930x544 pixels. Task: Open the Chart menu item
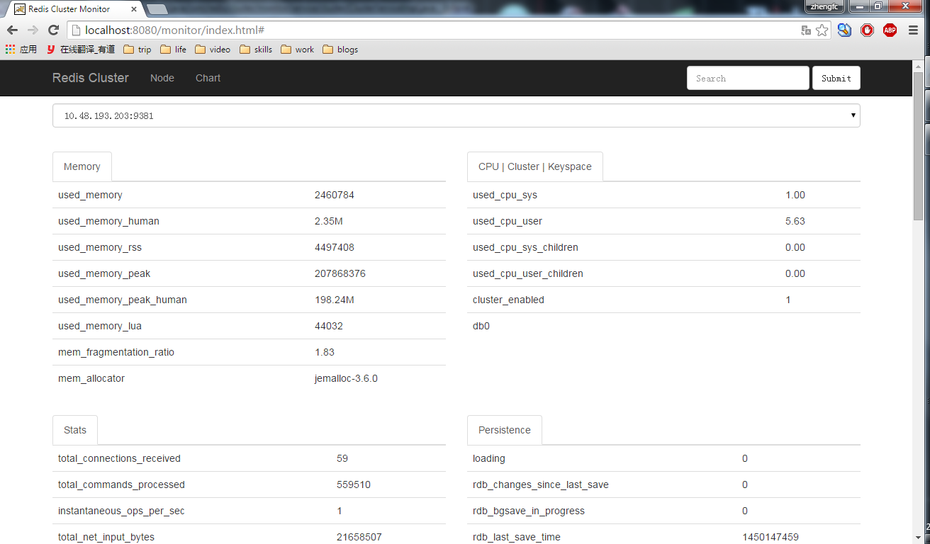point(208,78)
